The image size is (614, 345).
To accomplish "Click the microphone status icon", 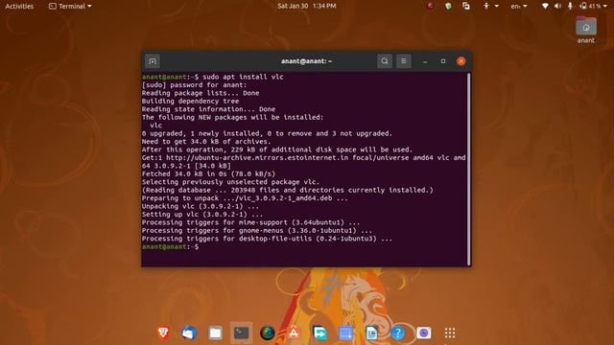I will [570, 6].
